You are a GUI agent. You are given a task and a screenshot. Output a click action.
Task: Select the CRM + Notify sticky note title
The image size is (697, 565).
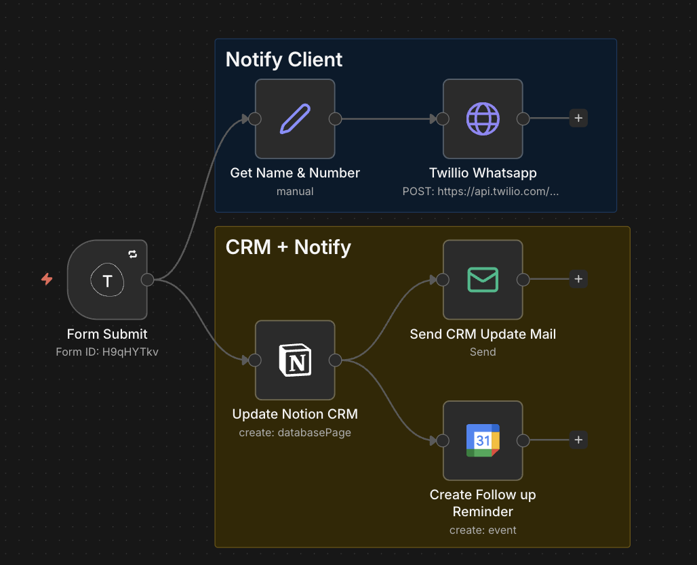click(288, 247)
